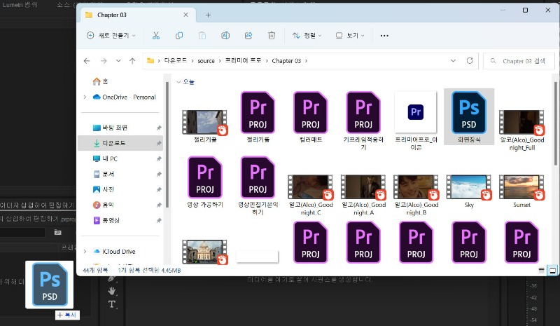The width and height of the screenshot is (560, 326).
Task: Click 프리미어 프로 in the address breadcrumb
Action: pos(243,60)
